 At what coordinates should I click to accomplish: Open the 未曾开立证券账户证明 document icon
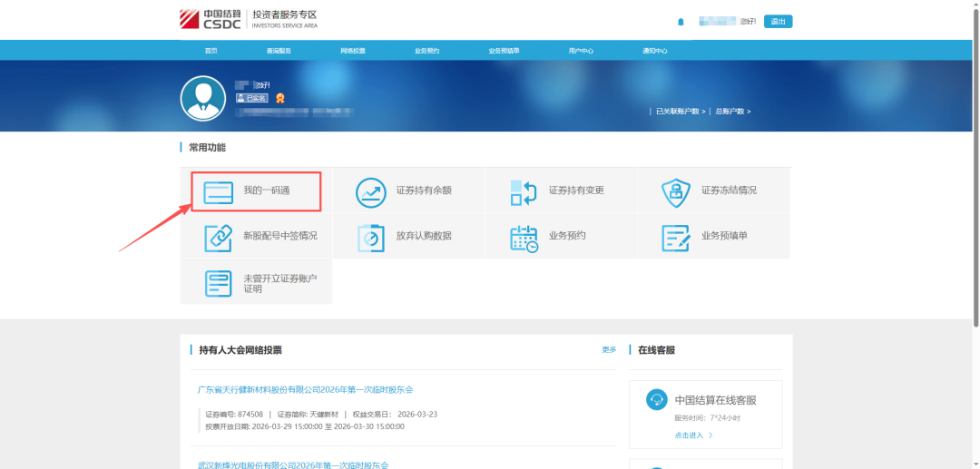[218, 283]
